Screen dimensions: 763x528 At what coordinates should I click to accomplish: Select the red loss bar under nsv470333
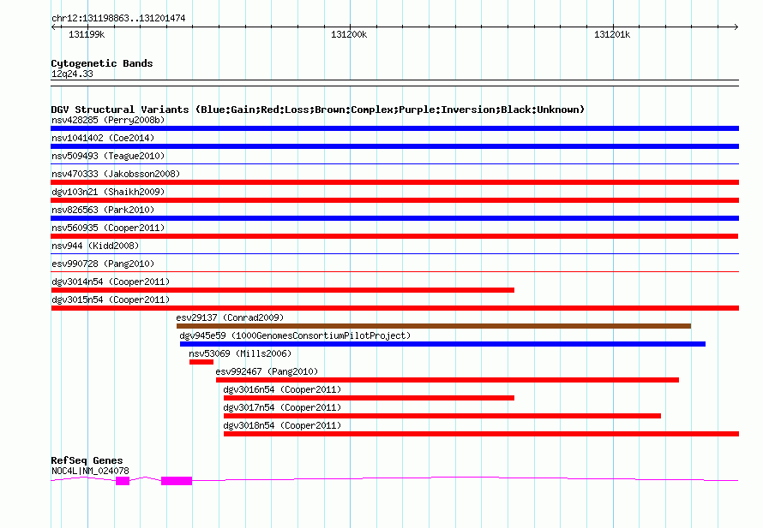point(394,182)
